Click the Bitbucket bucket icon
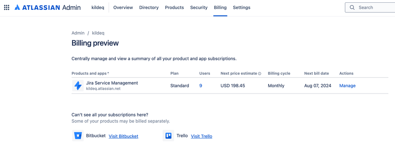The width and height of the screenshot is (395, 156). 78,136
